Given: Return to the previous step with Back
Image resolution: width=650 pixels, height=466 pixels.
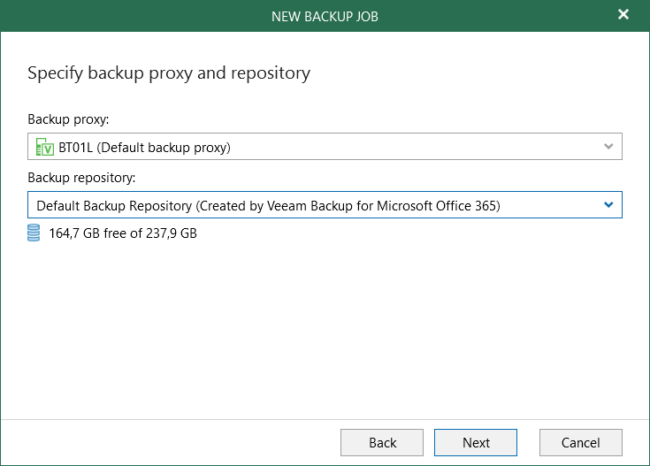Looking at the screenshot, I should (382, 442).
